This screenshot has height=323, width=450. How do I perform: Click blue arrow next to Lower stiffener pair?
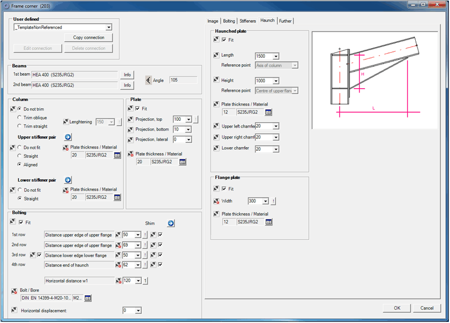coord(68,180)
